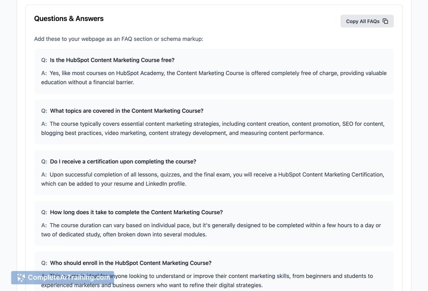Select question 'Who should enroll in the HubSpot Content Marketing Course?'
The width and height of the screenshot is (428, 291).
click(130, 263)
